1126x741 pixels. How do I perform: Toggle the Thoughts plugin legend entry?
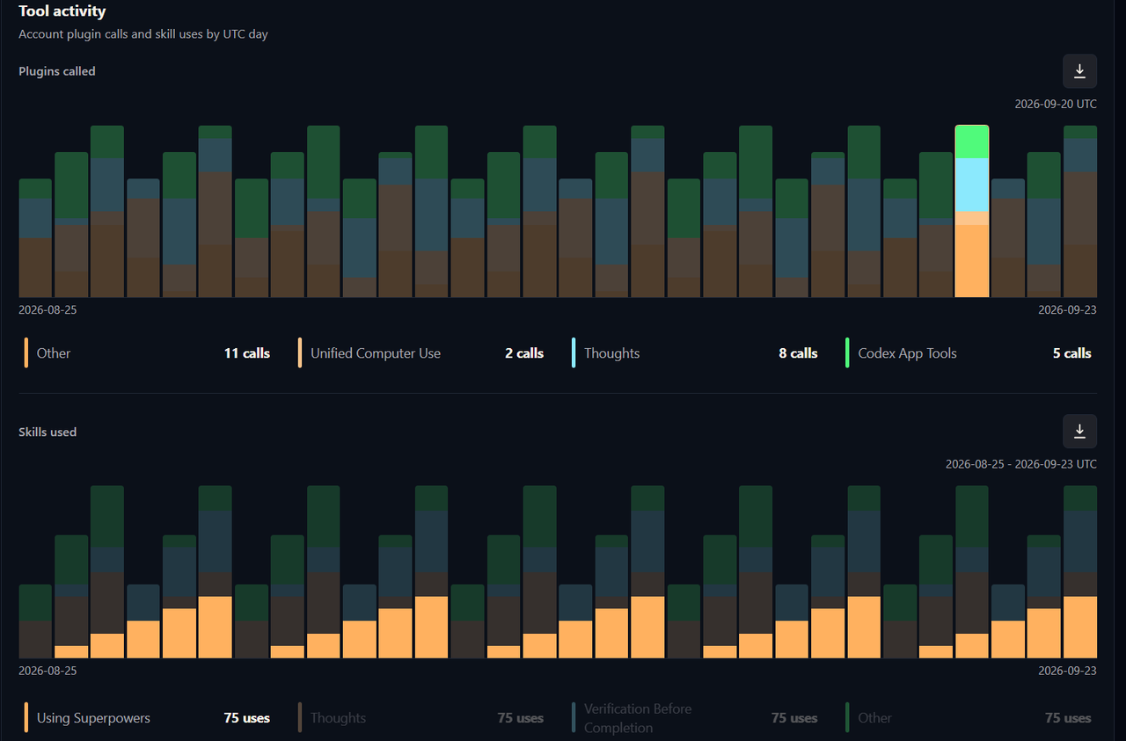coord(695,353)
